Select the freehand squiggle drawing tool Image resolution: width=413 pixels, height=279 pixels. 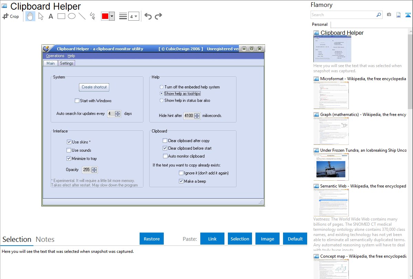pos(92,16)
